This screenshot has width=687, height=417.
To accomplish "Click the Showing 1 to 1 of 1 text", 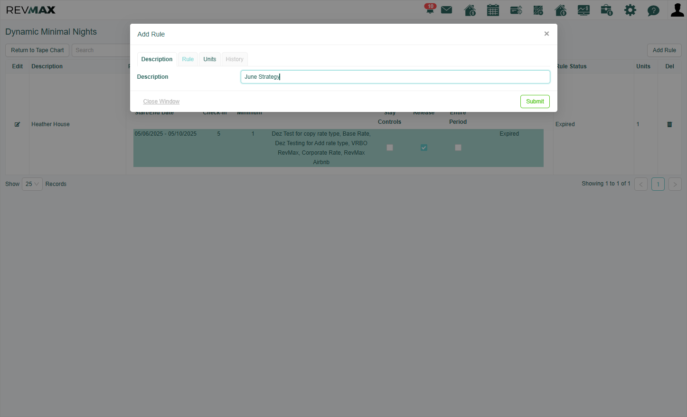I will [606, 184].
